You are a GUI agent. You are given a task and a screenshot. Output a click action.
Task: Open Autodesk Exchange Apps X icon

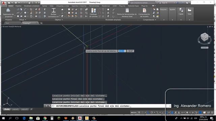pyautogui.click(x=177, y=3)
